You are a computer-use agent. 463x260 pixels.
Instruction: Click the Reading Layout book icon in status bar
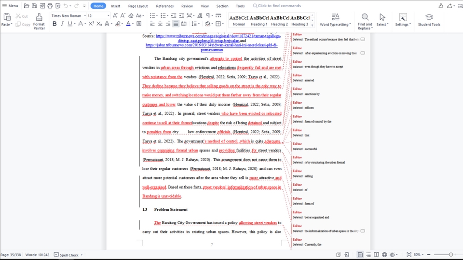point(376,254)
